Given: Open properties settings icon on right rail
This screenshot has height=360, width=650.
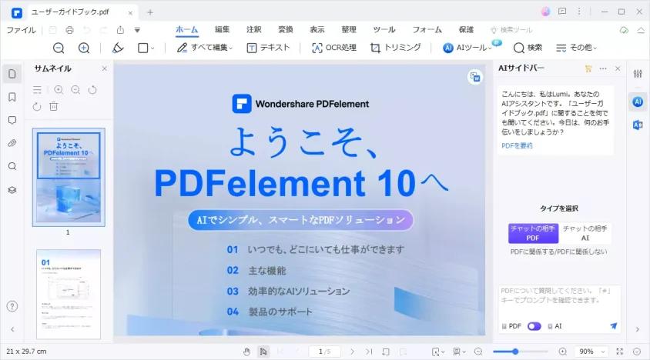Looking at the screenshot, I should click(638, 74).
